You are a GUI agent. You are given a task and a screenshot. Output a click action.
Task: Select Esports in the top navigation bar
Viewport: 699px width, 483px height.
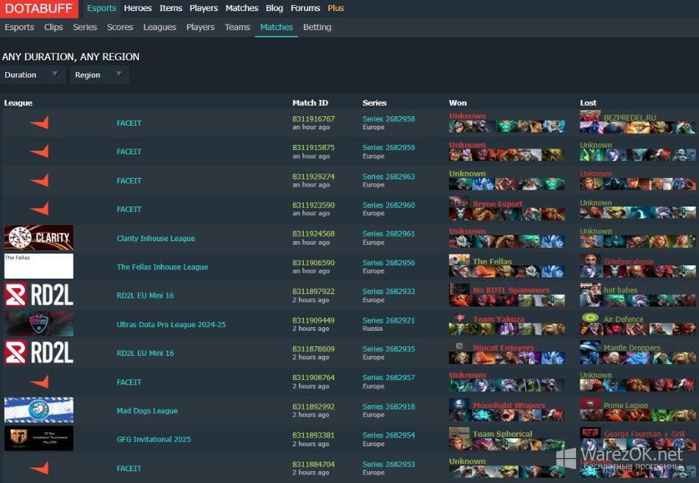tap(102, 8)
